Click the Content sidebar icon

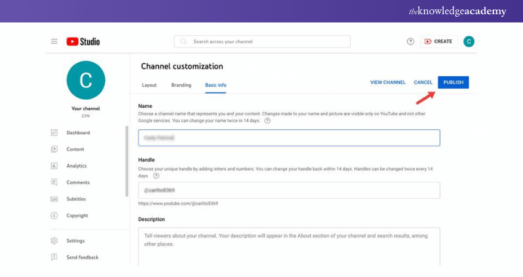[x=54, y=149]
